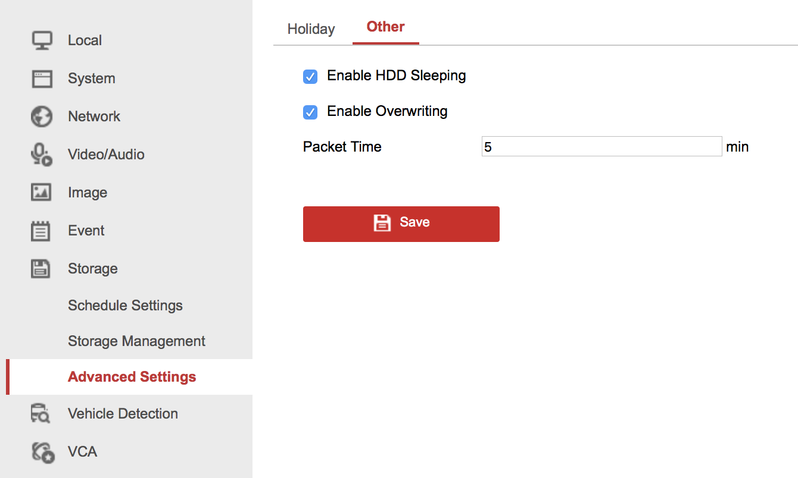
Task: Click the Storage floppy disk icon
Action: tap(42, 269)
